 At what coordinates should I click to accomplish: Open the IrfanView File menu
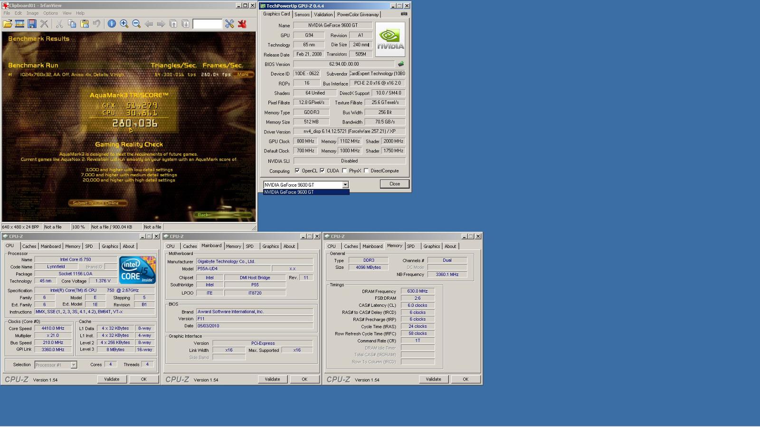pyautogui.click(x=7, y=13)
